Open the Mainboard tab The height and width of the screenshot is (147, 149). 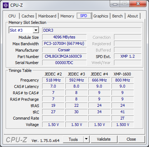point(47,16)
